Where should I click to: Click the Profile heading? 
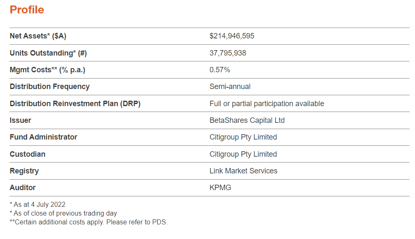27,10
